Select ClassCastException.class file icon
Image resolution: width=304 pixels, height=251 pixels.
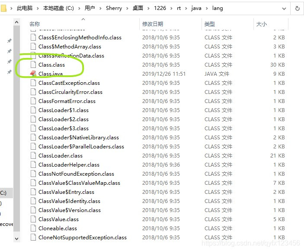tap(33, 83)
